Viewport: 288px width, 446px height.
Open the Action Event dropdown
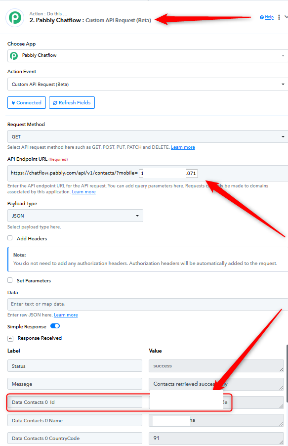point(148,84)
